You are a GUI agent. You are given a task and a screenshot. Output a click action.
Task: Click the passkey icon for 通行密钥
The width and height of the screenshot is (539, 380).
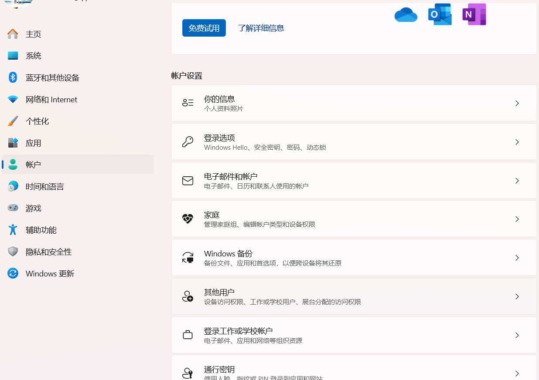tap(188, 373)
